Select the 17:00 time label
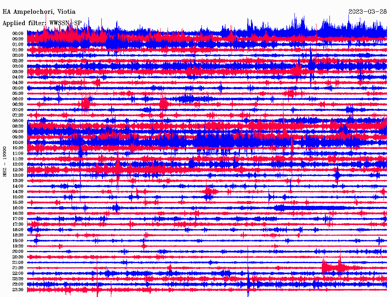The width and height of the screenshot is (390, 297). (18, 219)
